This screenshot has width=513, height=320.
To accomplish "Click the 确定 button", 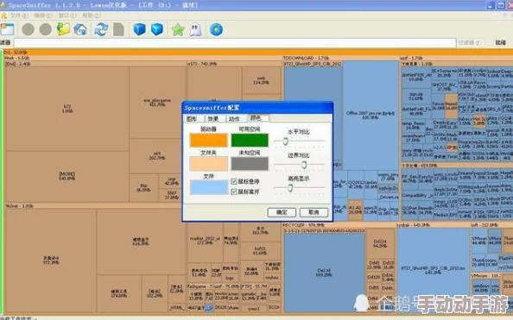I will tap(282, 212).
